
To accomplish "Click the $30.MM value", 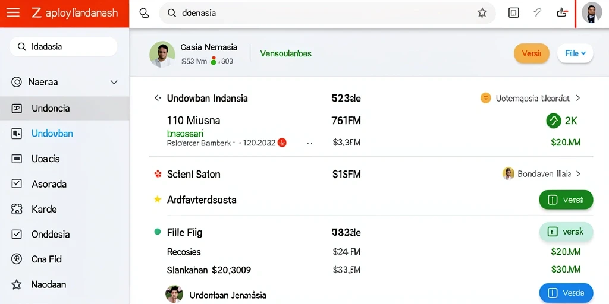I will coord(566,269).
